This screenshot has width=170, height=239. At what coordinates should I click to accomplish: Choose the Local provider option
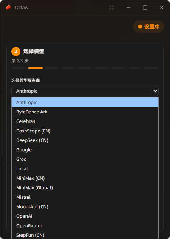click(x=85, y=169)
